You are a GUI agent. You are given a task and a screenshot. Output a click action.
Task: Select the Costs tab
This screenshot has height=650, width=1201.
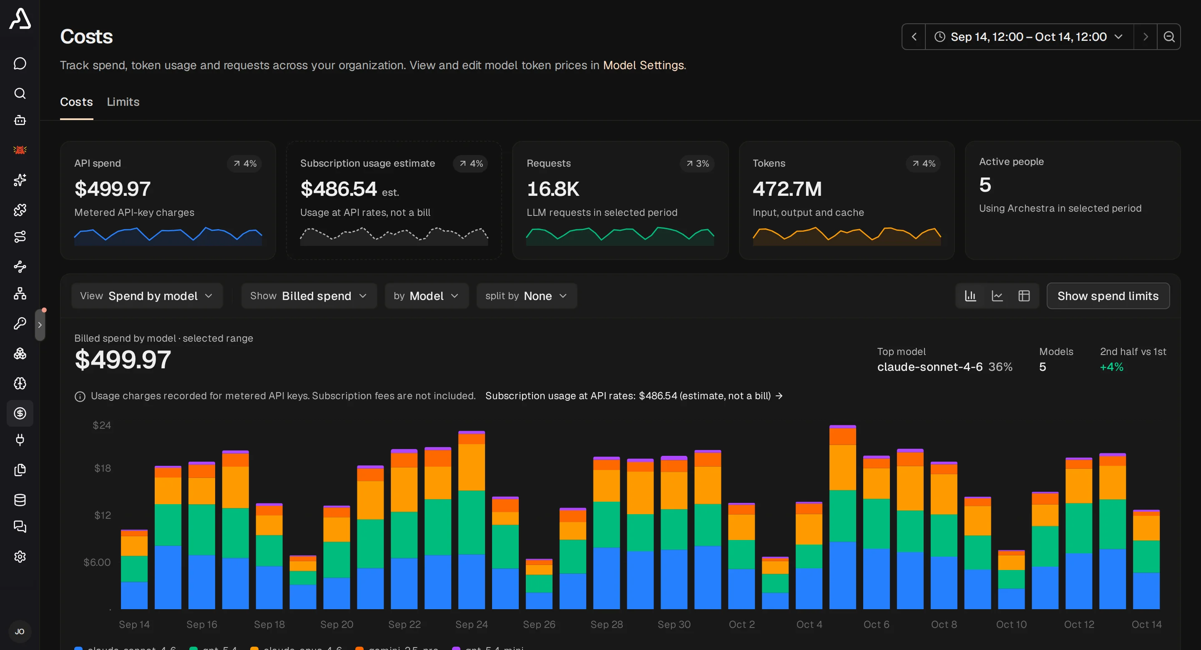coord(76,102)
